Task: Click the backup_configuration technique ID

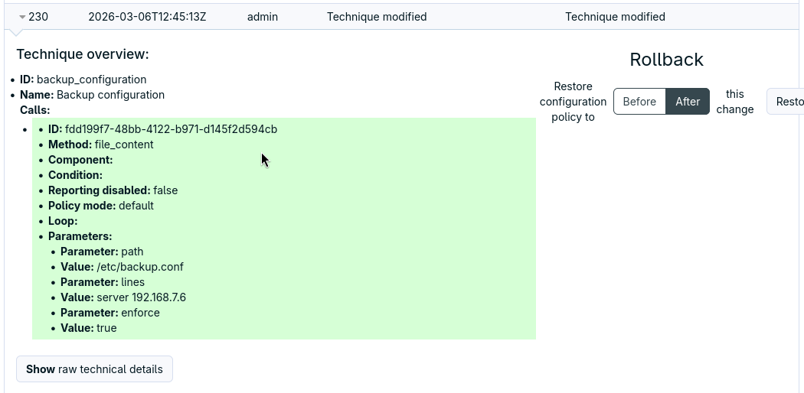Action: click(x=91, y=80)
